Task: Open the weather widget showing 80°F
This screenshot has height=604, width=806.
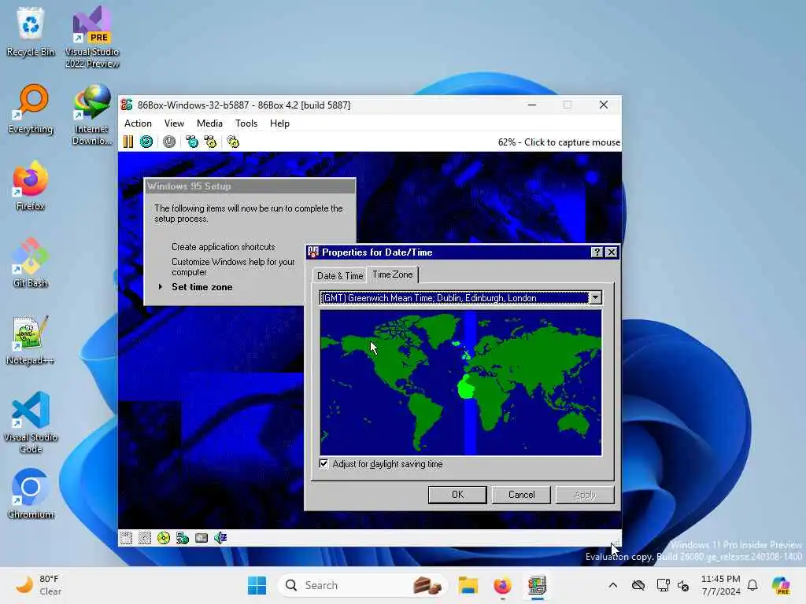Action: click(39, 585)
